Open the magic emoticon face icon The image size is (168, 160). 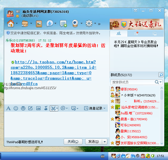click(x=23, y=108)
